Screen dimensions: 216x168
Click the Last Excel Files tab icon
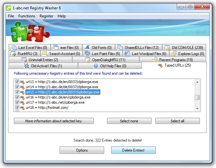tap(13, 48)
